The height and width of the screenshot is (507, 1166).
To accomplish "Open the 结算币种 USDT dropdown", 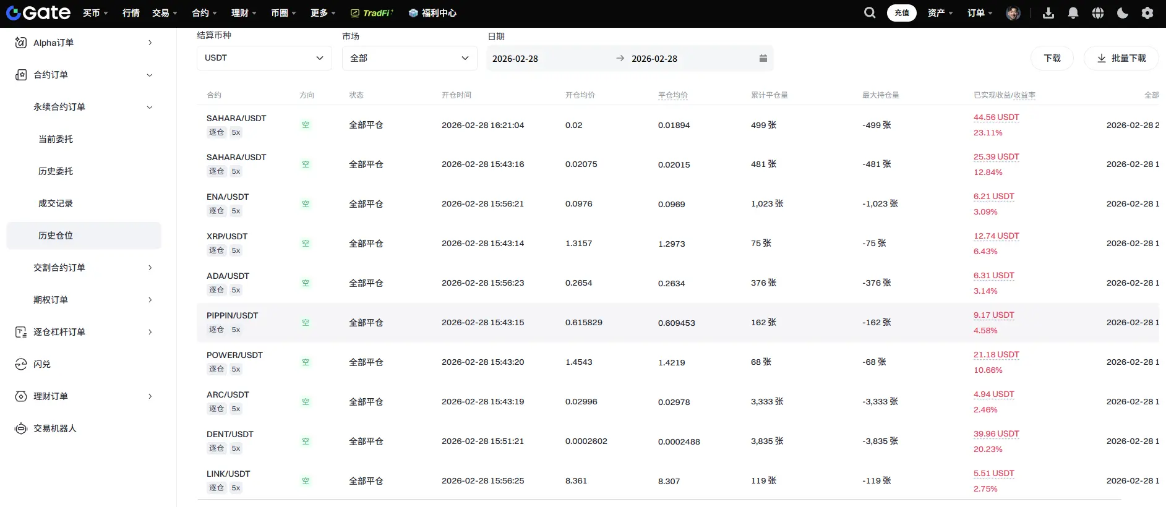I will (x=264, y=58).
